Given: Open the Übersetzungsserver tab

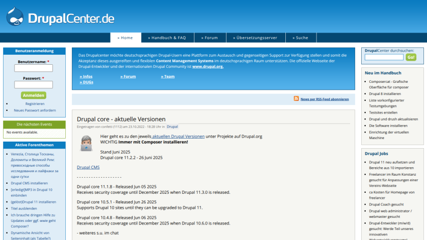Looking at the screenshot, I should point(255,38).
